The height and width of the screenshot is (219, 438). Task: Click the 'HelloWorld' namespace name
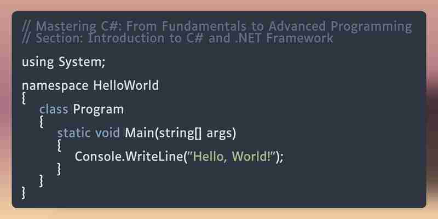[126, 85]
